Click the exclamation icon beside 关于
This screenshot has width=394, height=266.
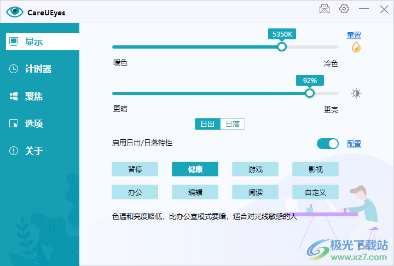click(14, 151)
